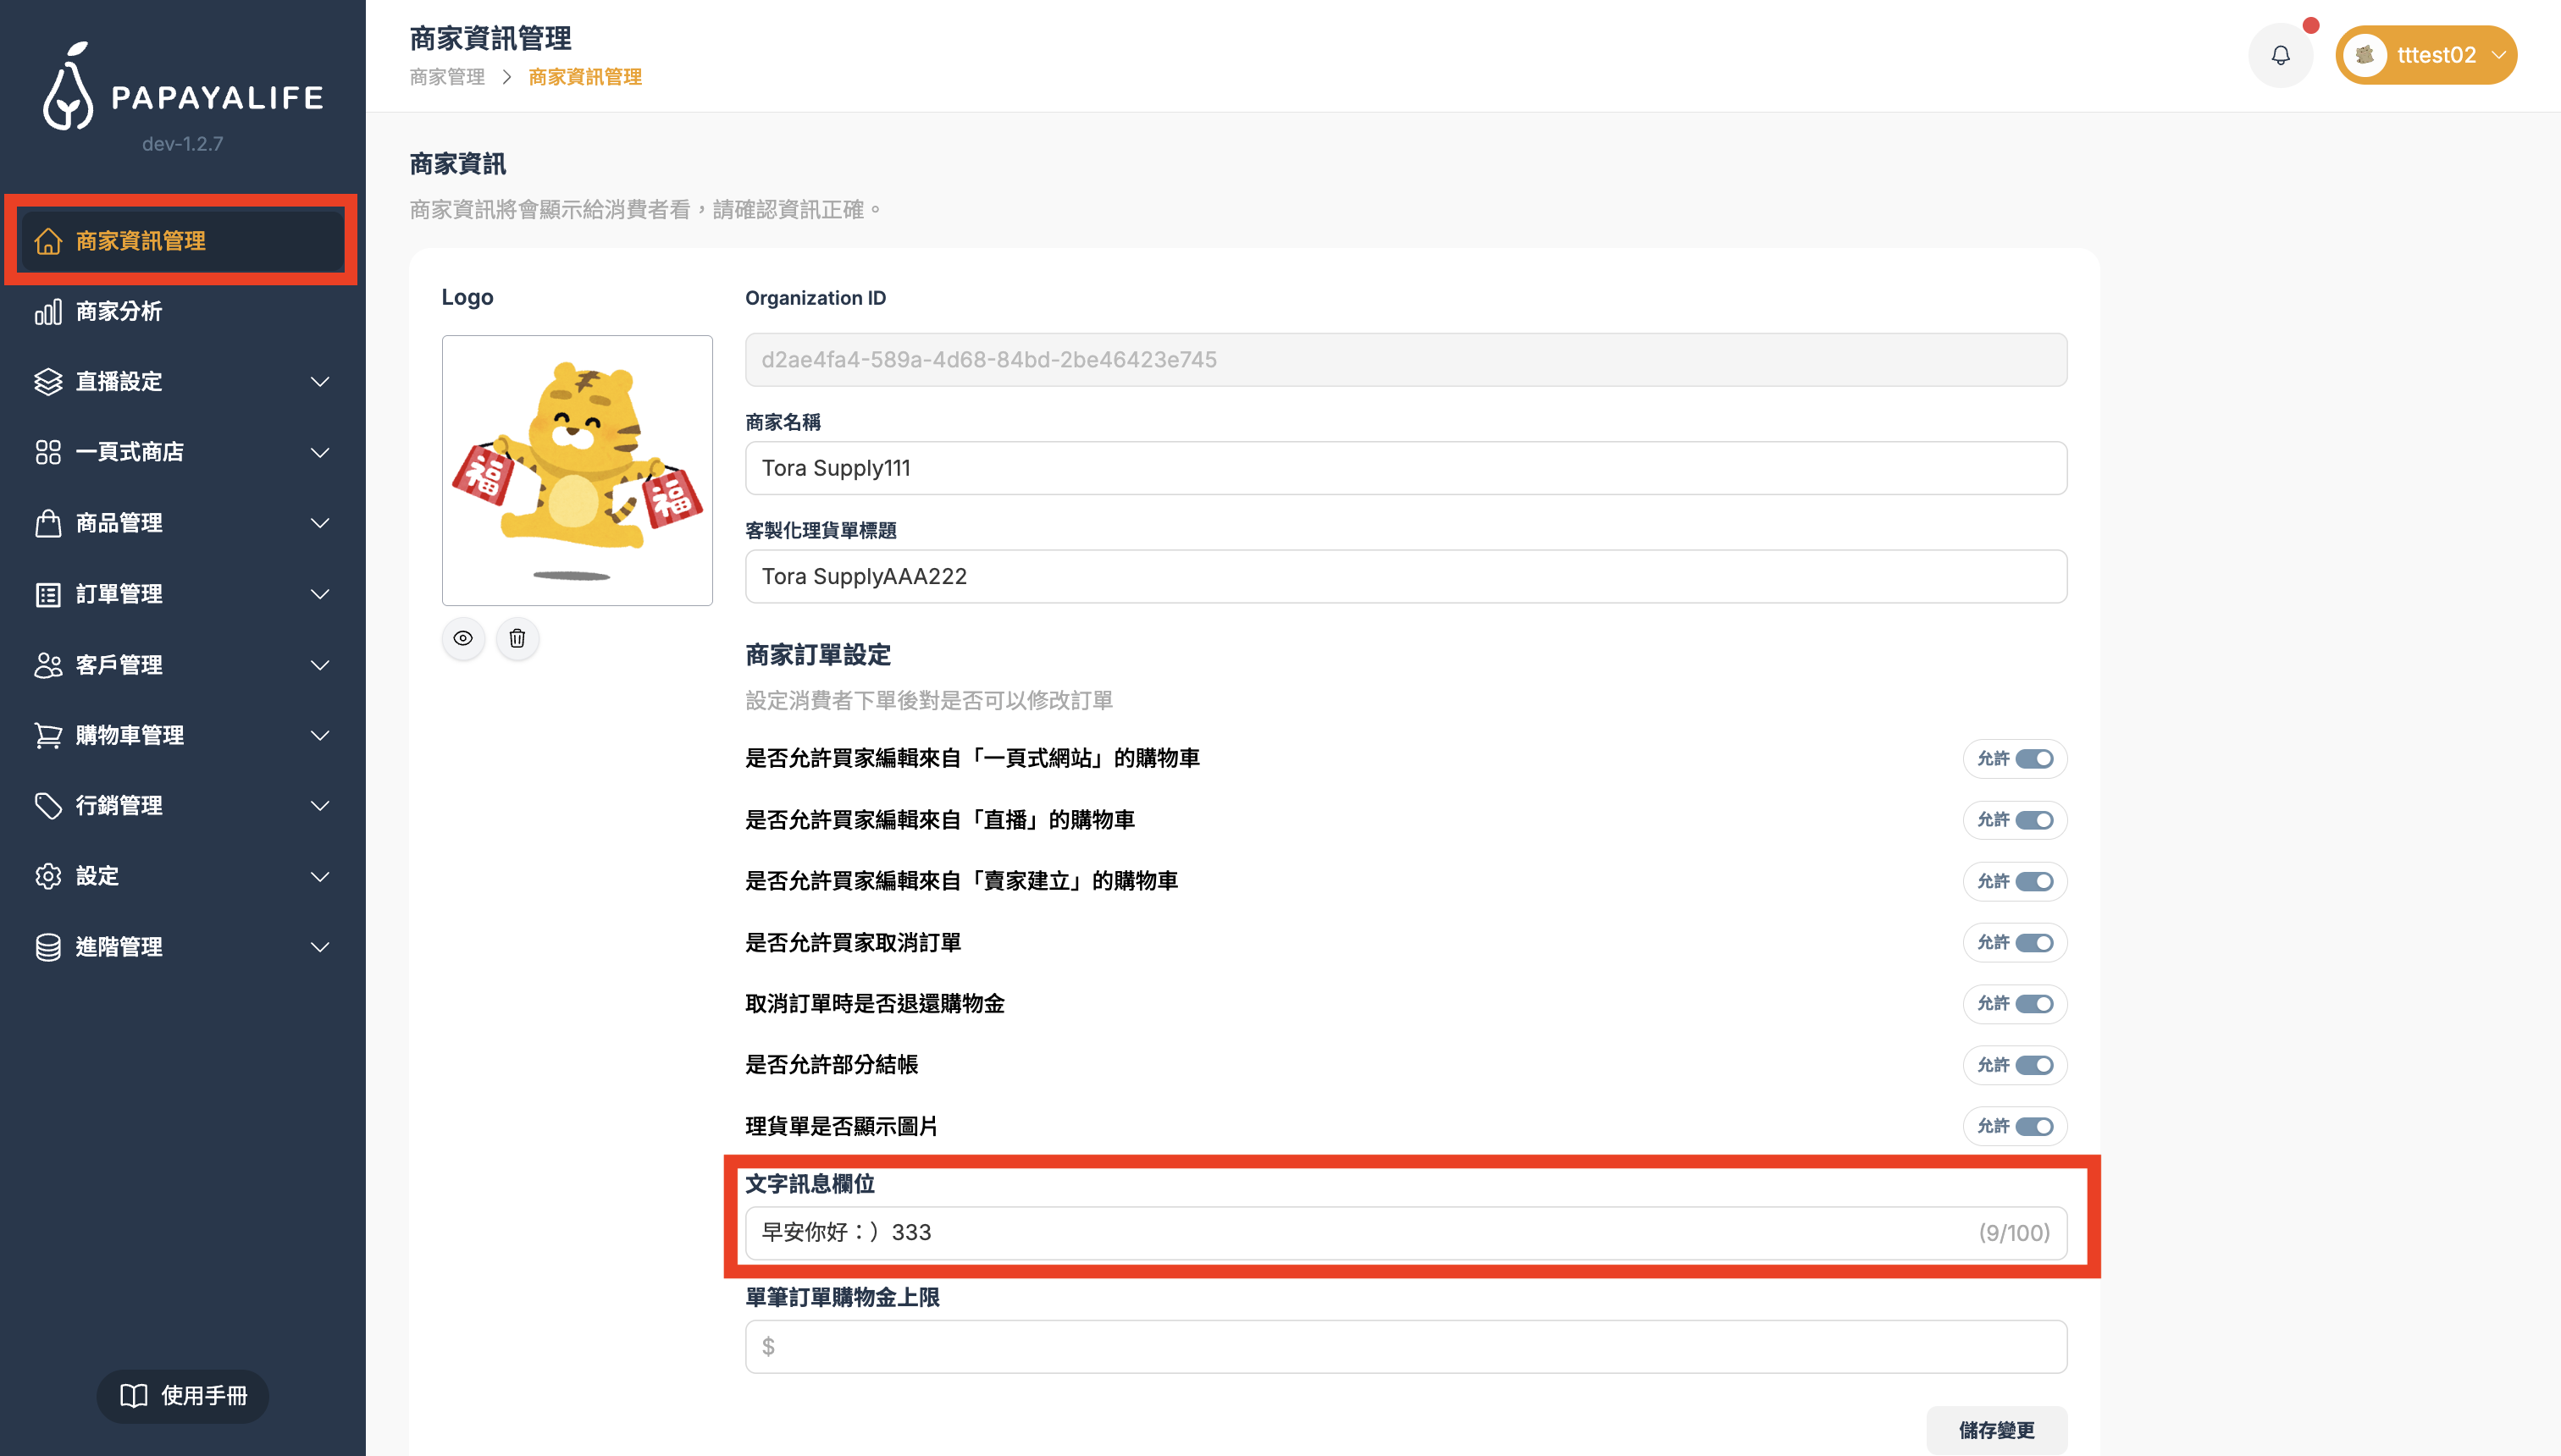Open the tttest02 user dropdown
The height and width of the screenshot is (1456, 2561).
click(x=2425, y=55)
